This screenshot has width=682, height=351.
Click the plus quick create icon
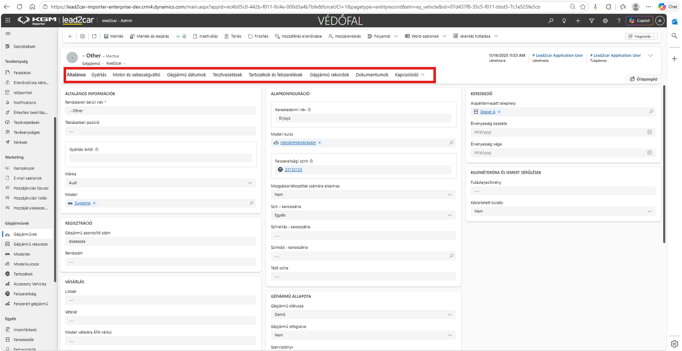point(578,20)
